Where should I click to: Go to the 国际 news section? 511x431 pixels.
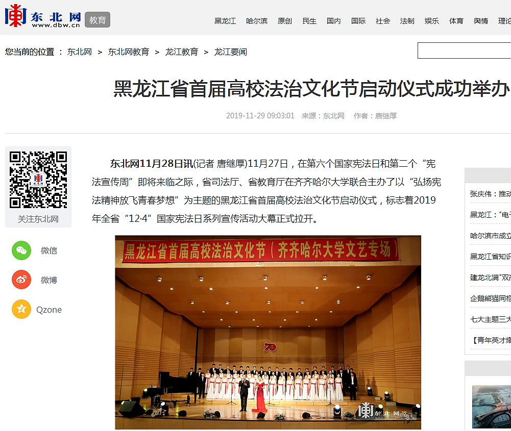pos(358,21)
